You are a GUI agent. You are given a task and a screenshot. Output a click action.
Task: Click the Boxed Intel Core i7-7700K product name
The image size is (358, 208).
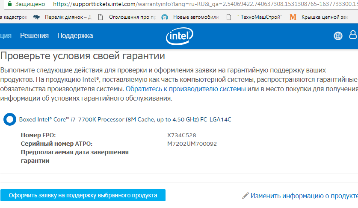pyautogui.click(x=125, y=119)
